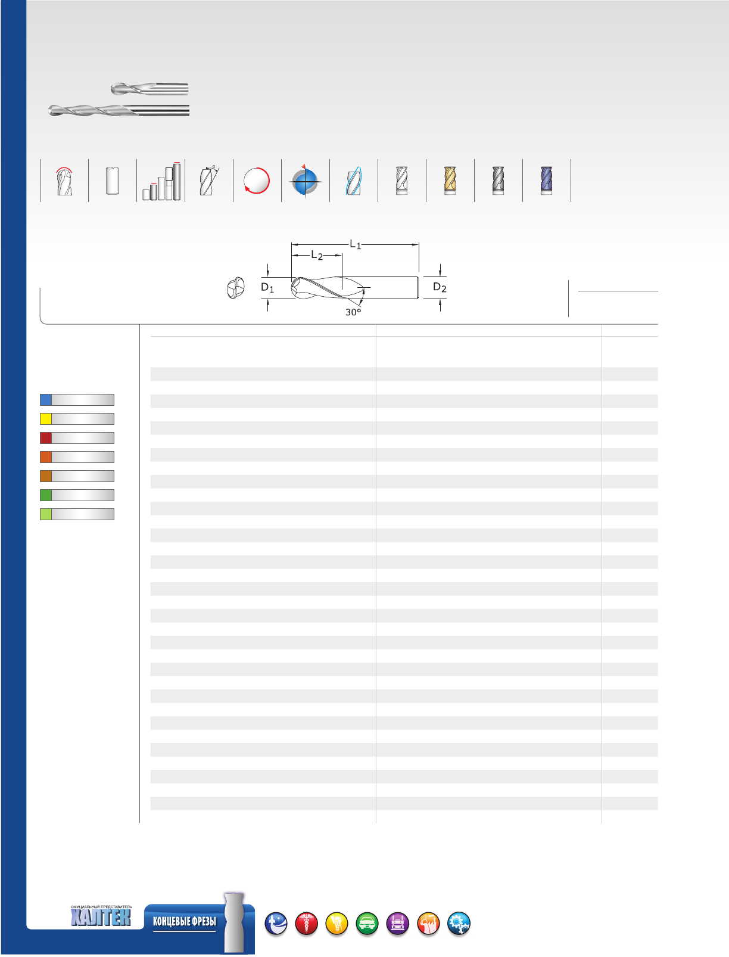Click the purple heavy truck icon
The image size is (729, 957).
pos(398,924)
